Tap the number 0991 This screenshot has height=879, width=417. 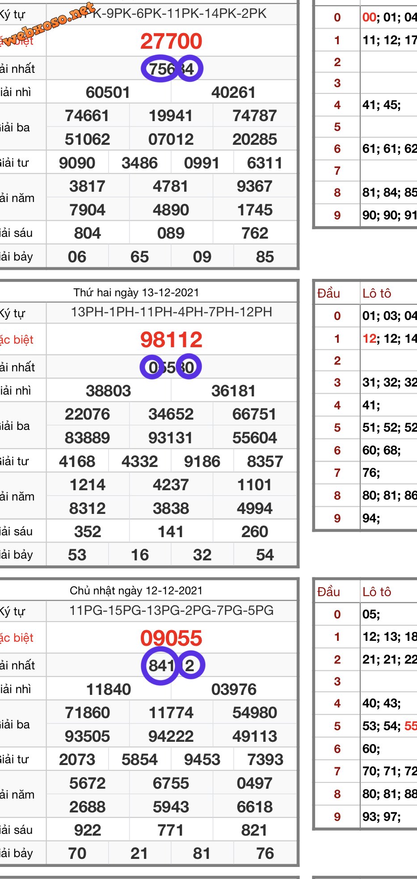[x=202, y=163]
